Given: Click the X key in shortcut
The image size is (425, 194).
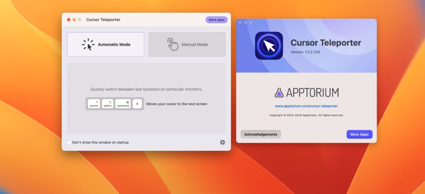Looking at the screenshot, I should [137, 104].
